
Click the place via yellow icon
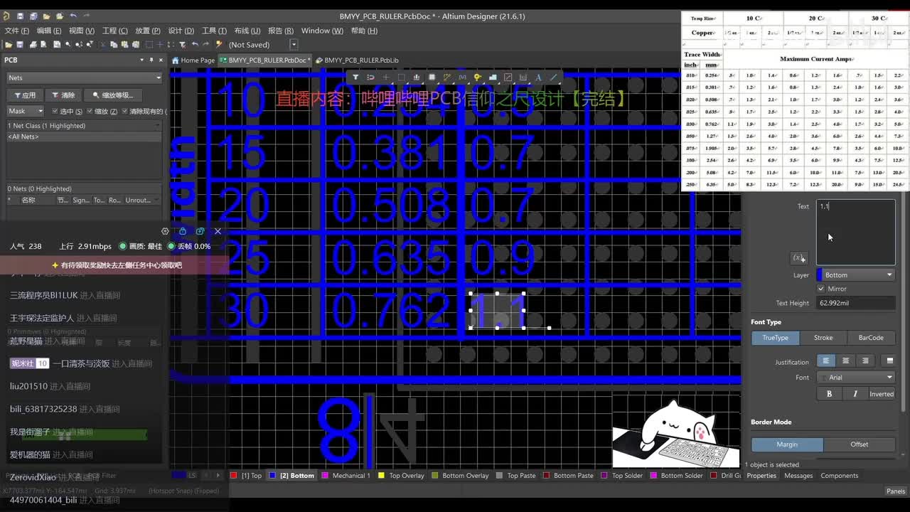pos(478,77)
